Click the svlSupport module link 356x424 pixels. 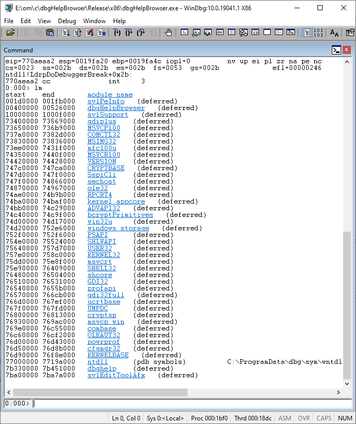click(108, 115)
